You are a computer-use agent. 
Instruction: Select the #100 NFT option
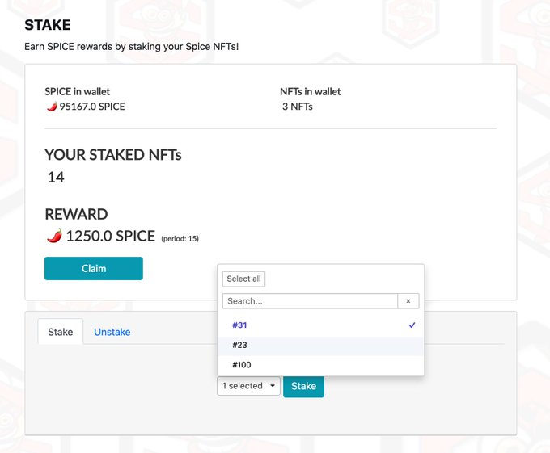pyautogui.click(x=320, y=365)
